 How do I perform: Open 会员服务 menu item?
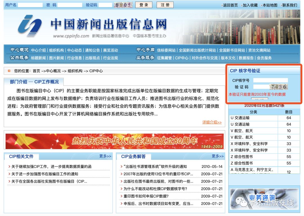point(264,58)
